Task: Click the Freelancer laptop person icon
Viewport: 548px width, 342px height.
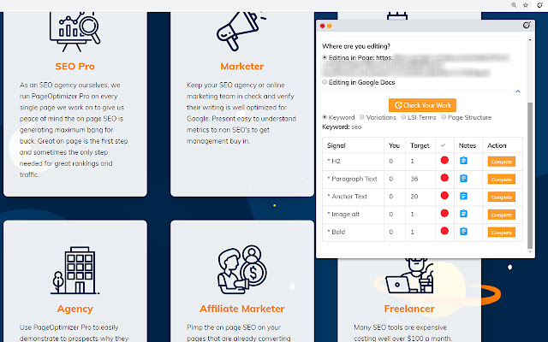Action: (409, 276)
